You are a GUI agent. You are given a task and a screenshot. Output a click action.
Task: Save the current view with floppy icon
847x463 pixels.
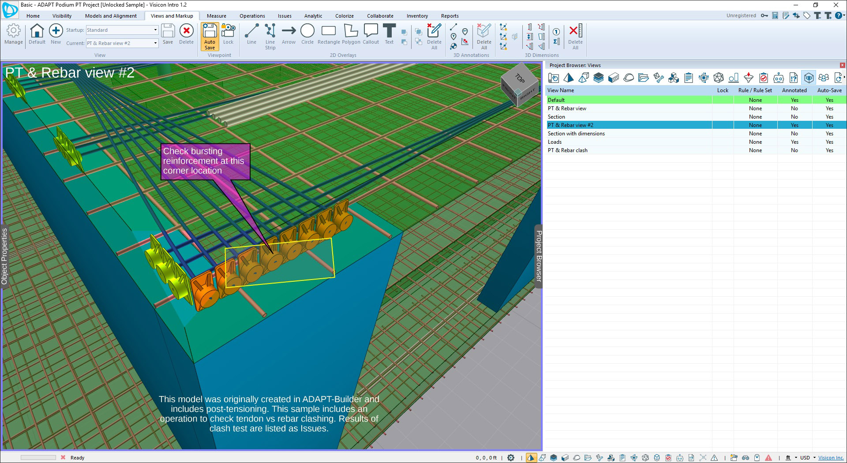168,34
